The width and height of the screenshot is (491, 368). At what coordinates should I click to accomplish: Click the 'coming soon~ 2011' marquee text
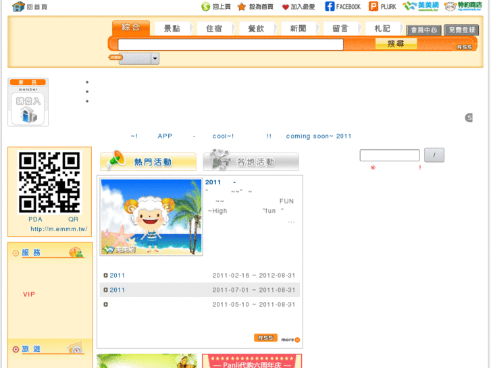tap(319, 136)
